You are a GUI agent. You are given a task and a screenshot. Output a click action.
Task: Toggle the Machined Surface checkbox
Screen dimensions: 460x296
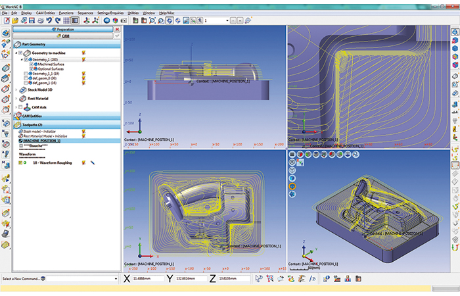point(32,64)
